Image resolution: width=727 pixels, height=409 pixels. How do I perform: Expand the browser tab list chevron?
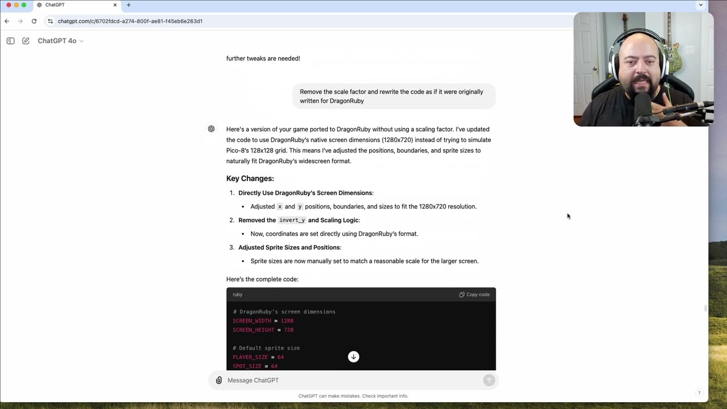click(x=701, y=5)
